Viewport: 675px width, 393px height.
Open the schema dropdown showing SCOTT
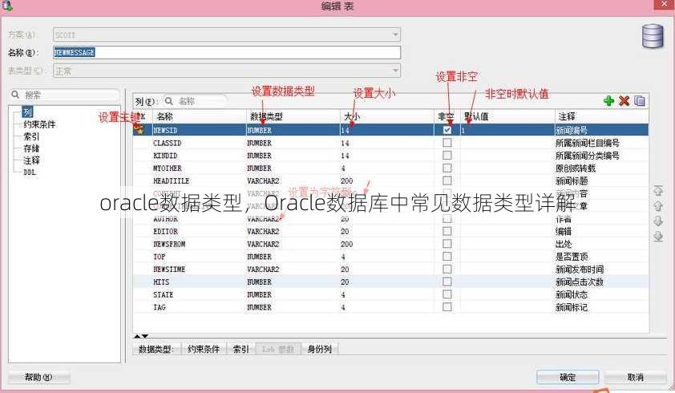pyautogui.click(x=227, y=34)
